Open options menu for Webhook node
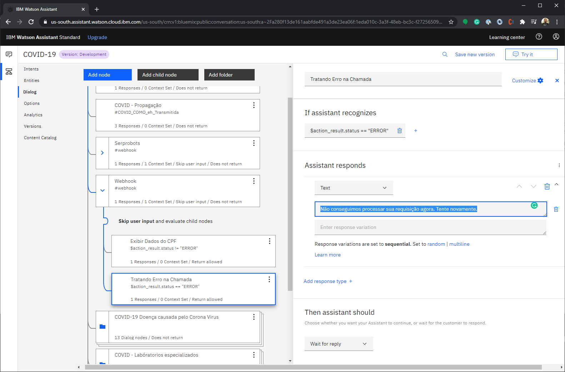The height and width of the screenshot is (372, 565). 254,181
